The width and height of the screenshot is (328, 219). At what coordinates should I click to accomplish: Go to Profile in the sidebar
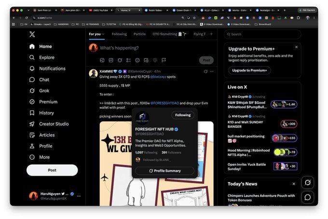pos(41,146)
